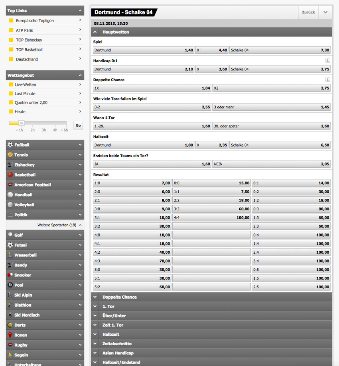This screenshot has width=339, height=366.
Task: Click the Go button
Action: 78,125
